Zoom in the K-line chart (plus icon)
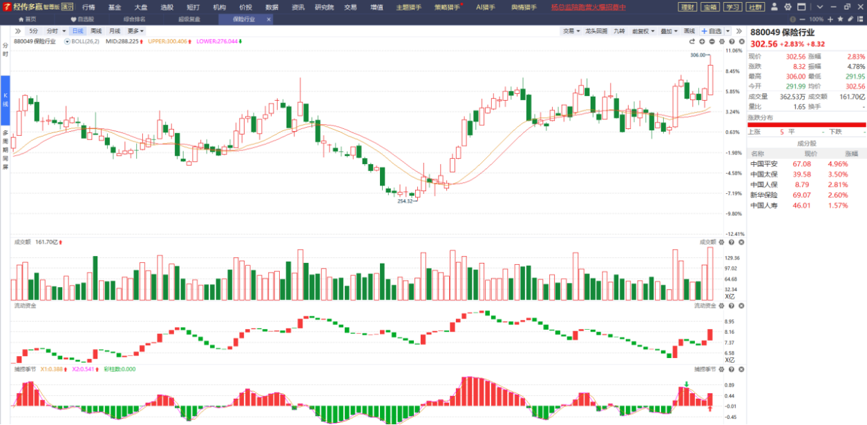The height and width of the screenshot is (425, 867). point(703,42)
